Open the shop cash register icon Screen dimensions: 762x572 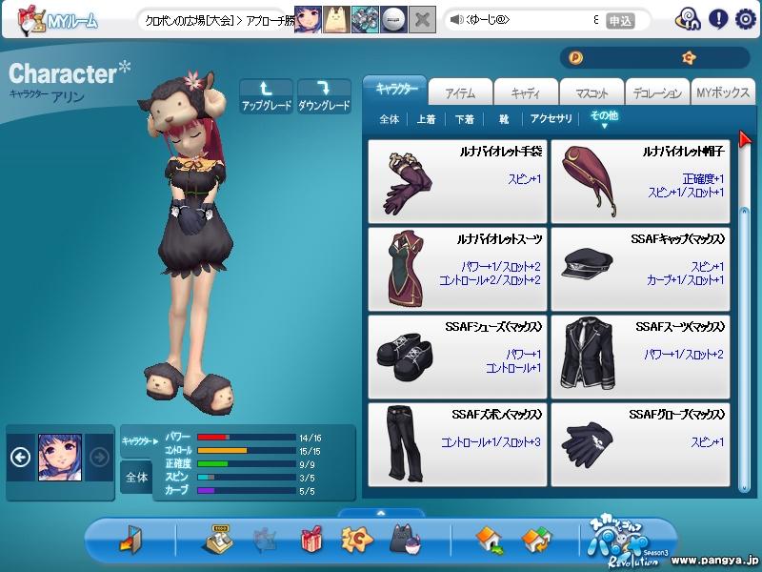tap(216, 539)
